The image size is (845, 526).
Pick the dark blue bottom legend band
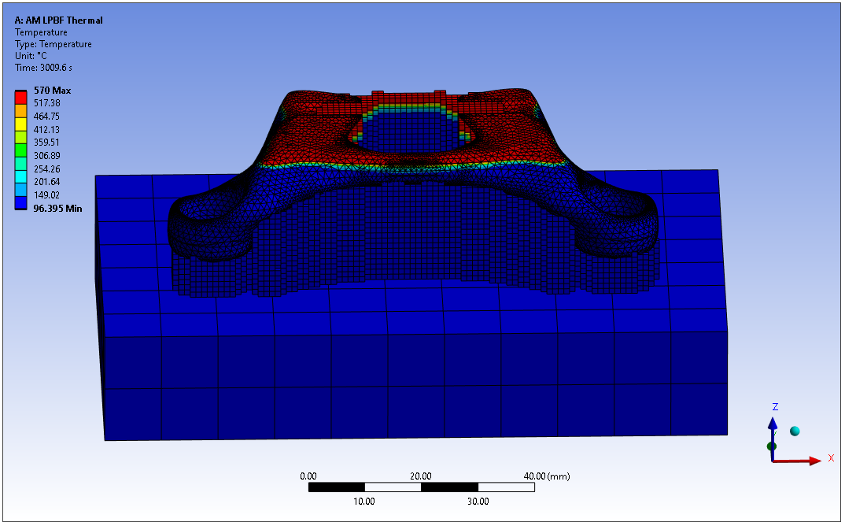(x=21, y=202)
